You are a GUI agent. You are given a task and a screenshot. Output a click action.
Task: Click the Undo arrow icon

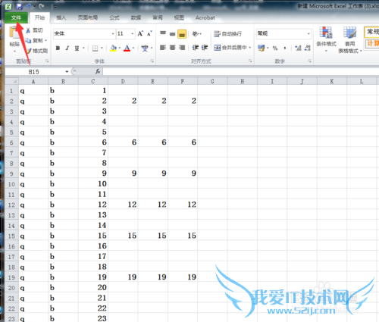[28, 7]
